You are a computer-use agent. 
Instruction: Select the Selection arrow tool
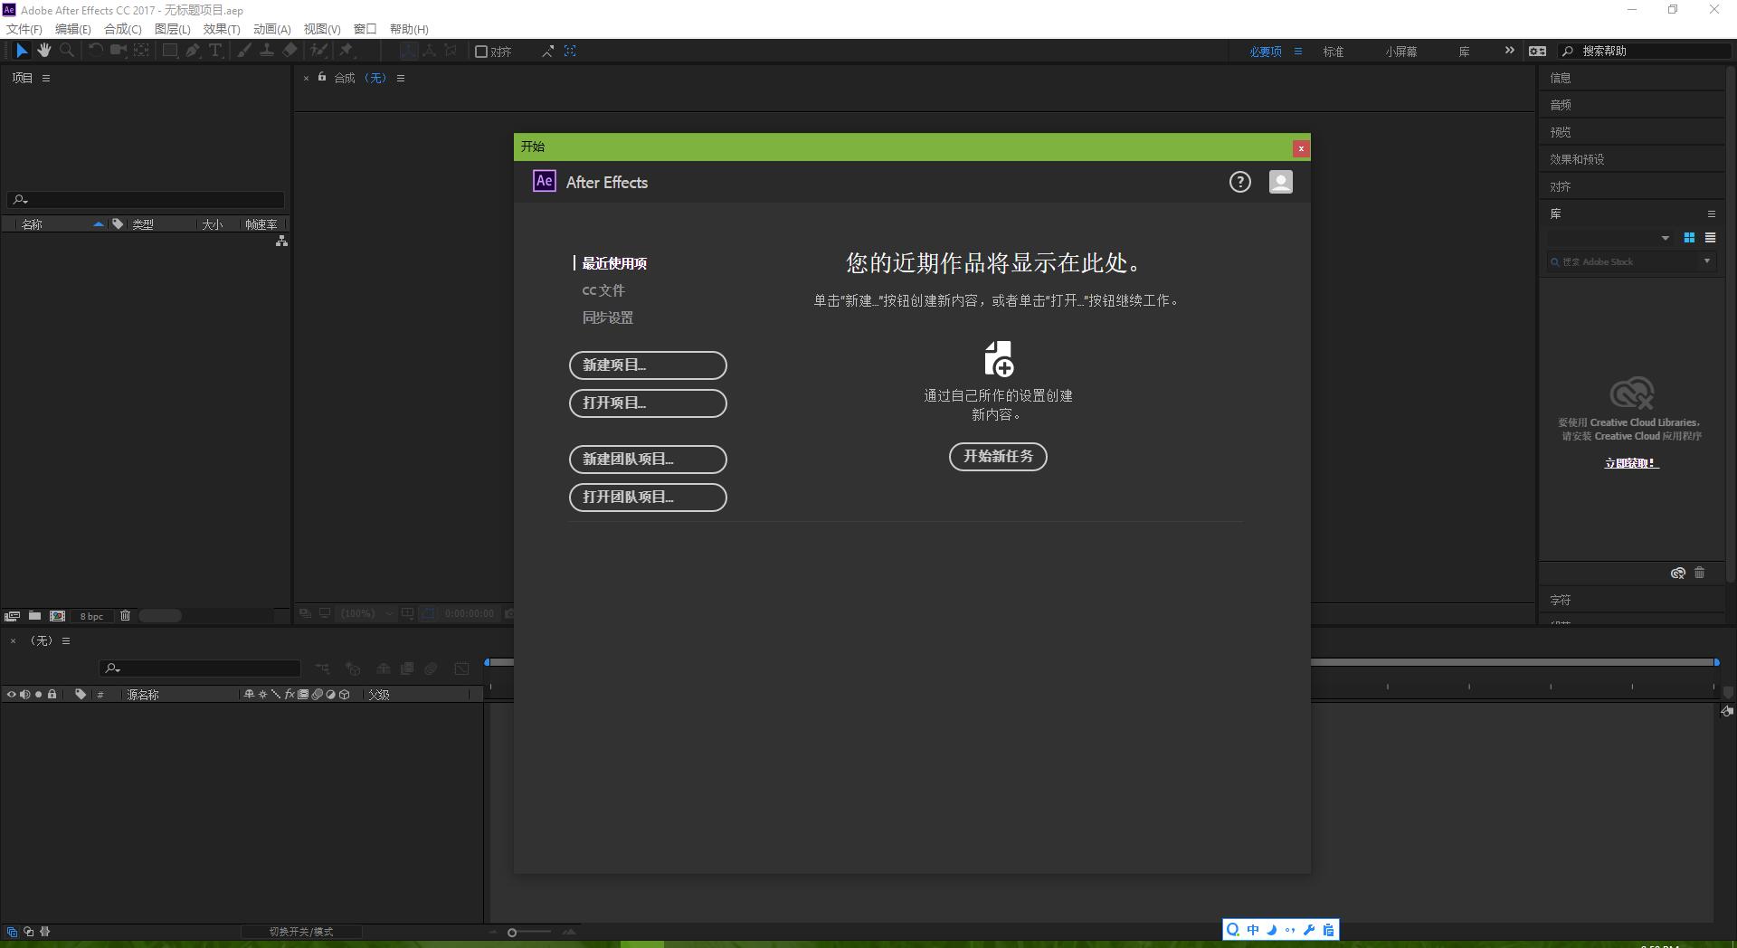coord(22,51)
